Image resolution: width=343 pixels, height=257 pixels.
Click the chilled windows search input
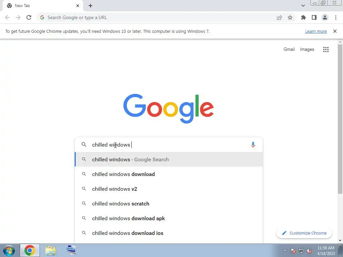pos(169,145)
